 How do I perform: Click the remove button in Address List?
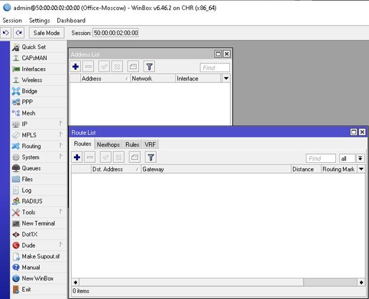(x=89, y=67)
